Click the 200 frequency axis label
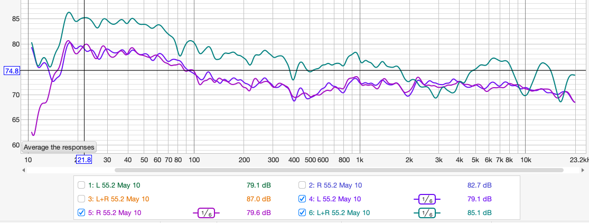 click(x=244, y=160)
